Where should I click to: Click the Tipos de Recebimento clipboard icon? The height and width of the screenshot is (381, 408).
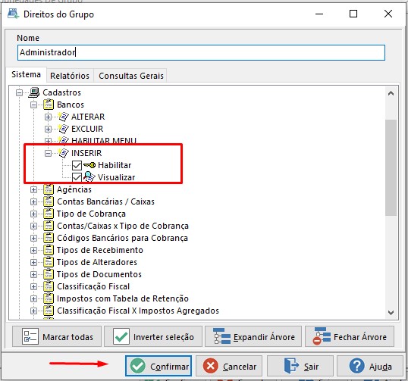pyautogui.click(x=49, y=250)
